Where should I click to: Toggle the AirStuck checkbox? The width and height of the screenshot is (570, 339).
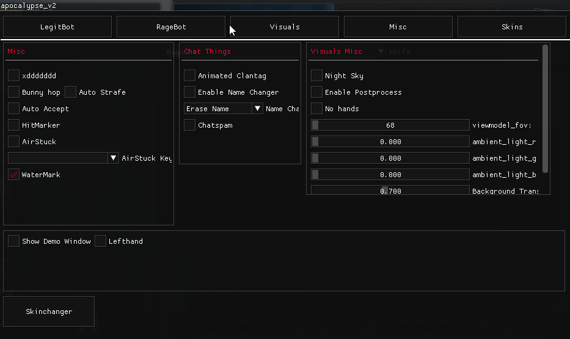(x=14, y=141)
